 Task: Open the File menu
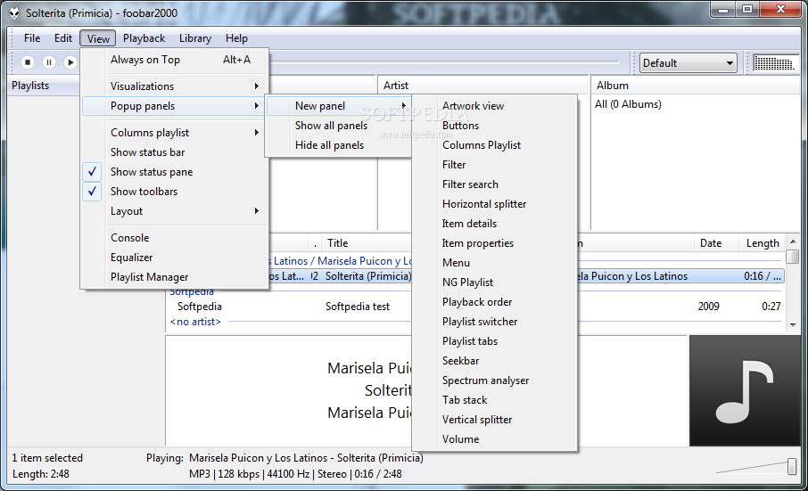point(32,38)
